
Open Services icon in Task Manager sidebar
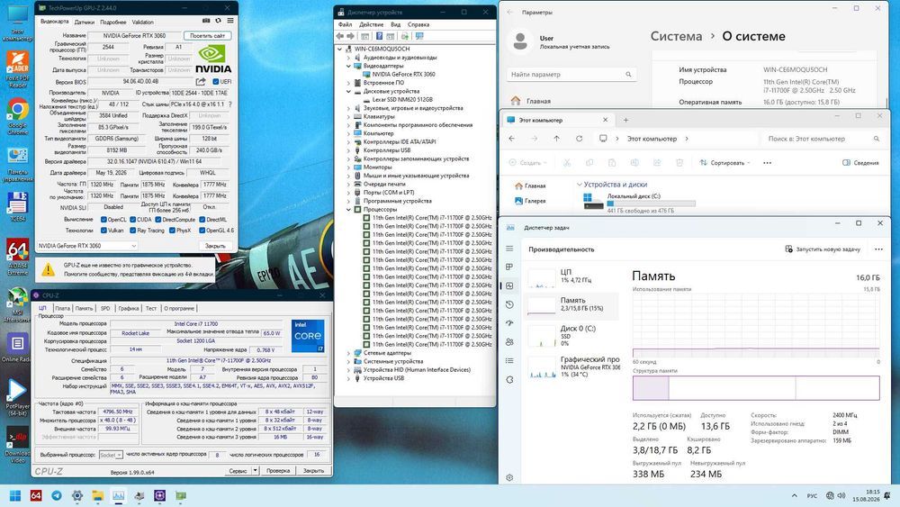(x=509, y=379)
